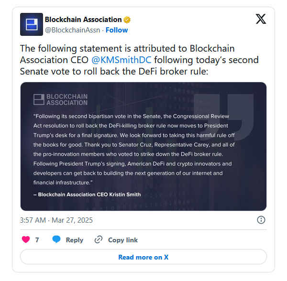287x281 pixels.
Task: Click Read more on X button
Action: click(143, 257)
